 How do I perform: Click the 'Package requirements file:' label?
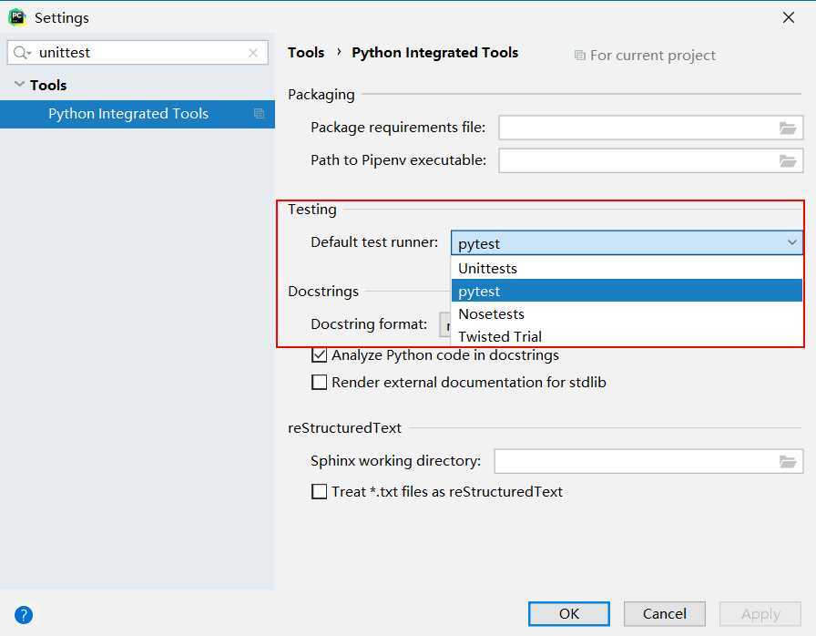(x=398, y=128)
